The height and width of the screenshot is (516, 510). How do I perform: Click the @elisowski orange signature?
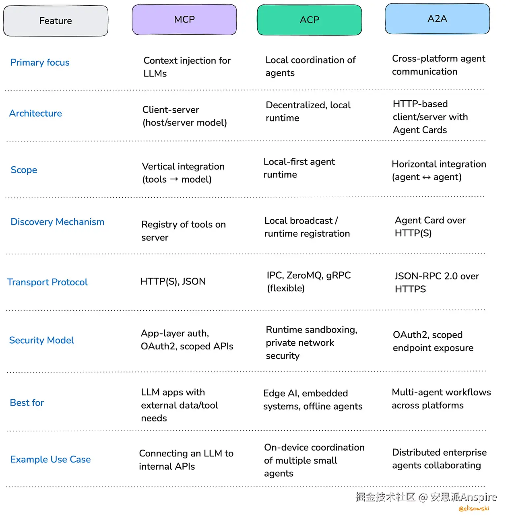click(x=474, y=509)
